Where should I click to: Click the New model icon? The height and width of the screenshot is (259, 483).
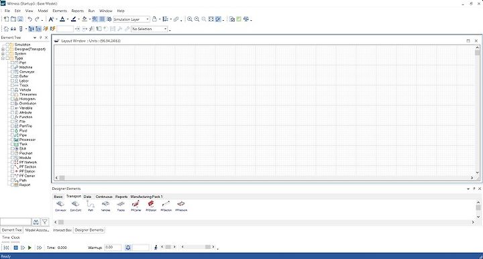point(6,19)
